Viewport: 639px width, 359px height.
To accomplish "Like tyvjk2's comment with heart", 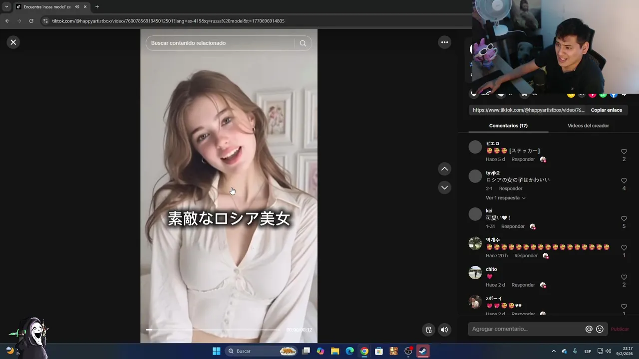I will 624,181.
